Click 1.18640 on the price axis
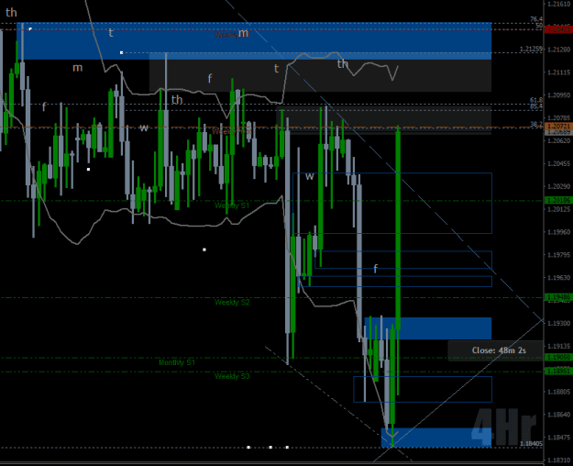 click(559, 415)
